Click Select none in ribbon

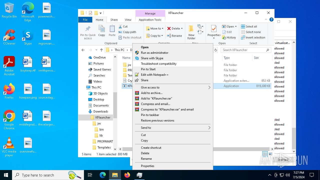coord(251,32)
